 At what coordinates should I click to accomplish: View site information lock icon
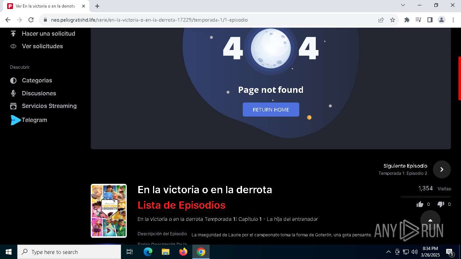(x=45, y=20)
